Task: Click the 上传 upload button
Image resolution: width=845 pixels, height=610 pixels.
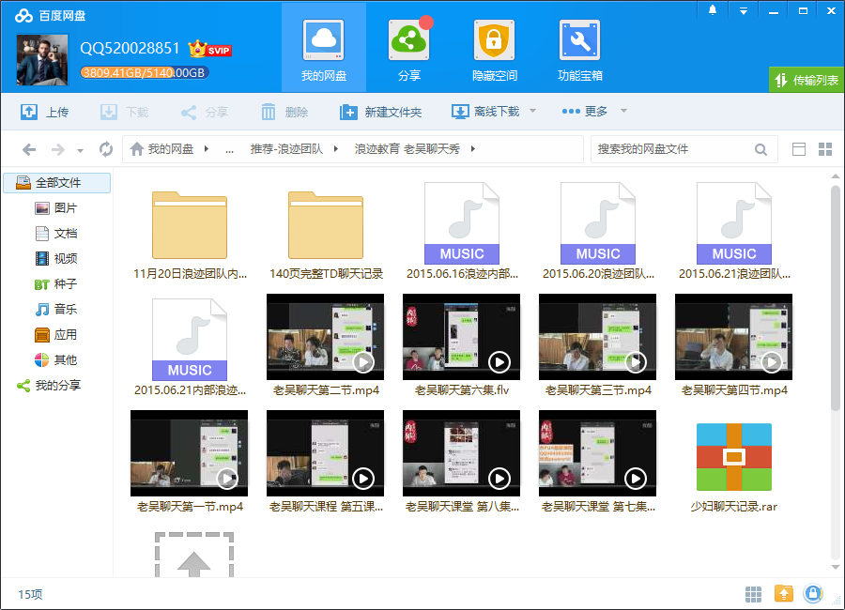Action: (45, 112)
